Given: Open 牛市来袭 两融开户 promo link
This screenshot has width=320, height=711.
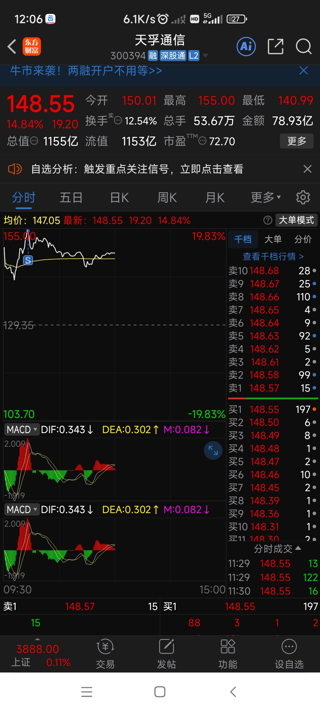Looking at the screenshot, I should [x=86, y=71].
